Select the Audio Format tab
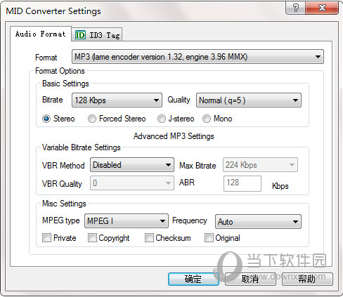Image resolution: width=343 pixels, height=297 pixels. (x=41, y=34)
